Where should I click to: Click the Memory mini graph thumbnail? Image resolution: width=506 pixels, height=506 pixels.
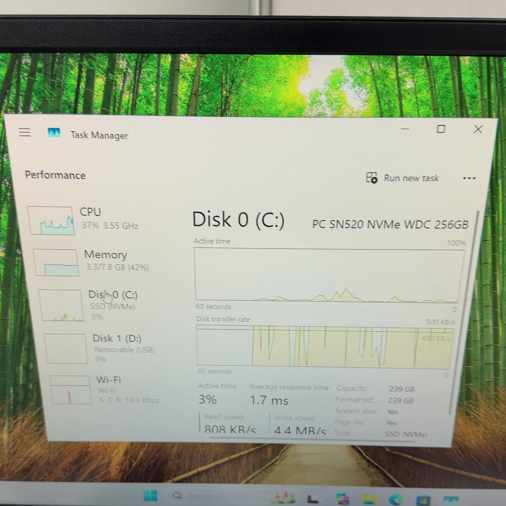tap(57, 263)
